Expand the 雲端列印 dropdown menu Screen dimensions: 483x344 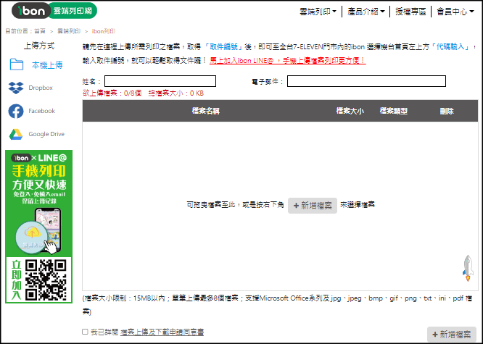click(x=318, y=12)
